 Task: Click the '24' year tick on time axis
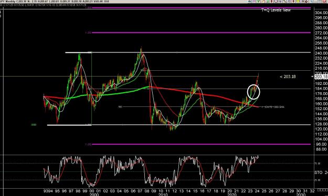pyautogui.click(x=257, y=191)
